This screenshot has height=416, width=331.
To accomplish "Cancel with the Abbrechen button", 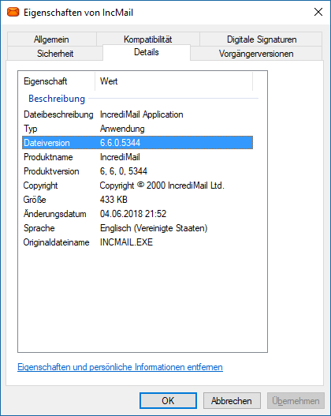I will tap(232, 401).
